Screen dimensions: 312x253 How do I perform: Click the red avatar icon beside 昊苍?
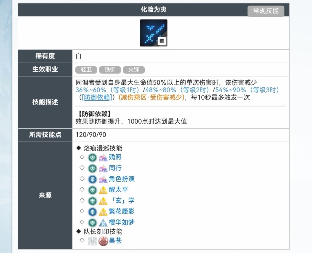click(103, 241)
